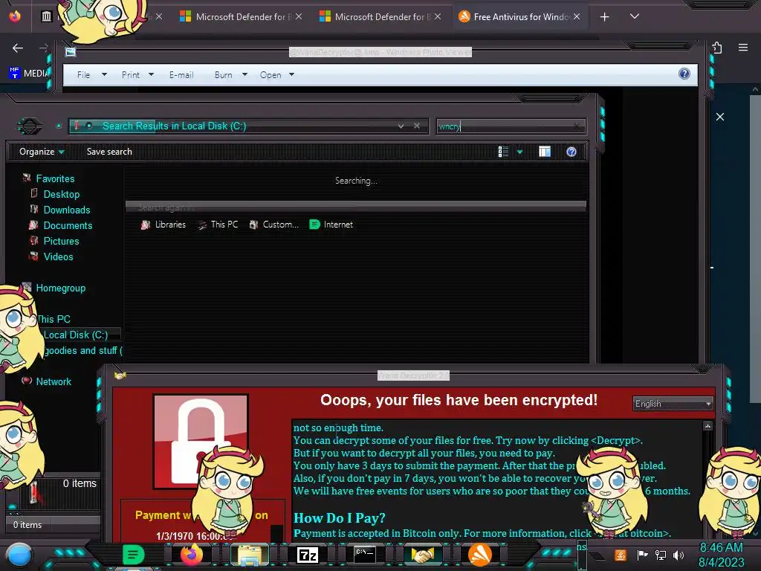761x571 pixels.
Task: Switch to the command prompt taskbar icon
Action: tap(364, 555)
